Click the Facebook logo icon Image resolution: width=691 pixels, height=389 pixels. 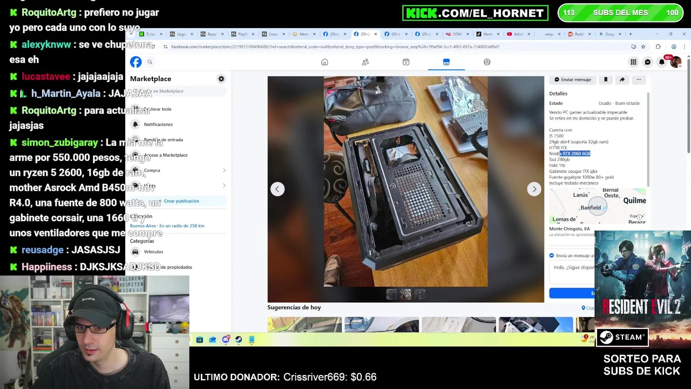(136, 62)
